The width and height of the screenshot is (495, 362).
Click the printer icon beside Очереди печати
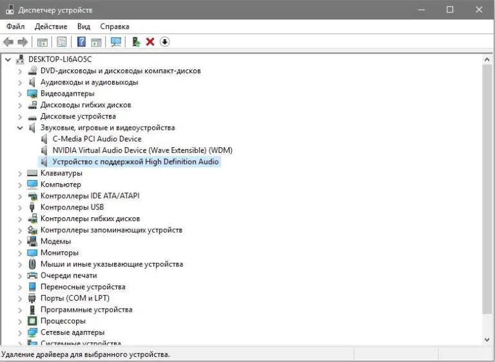tap(32, 275)
